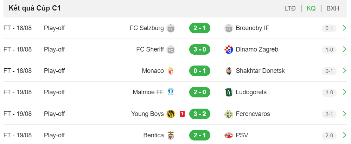Viewport: 351px width, 144px height.
Task: Switch to the BXH tab
Action: coord(333,8)
